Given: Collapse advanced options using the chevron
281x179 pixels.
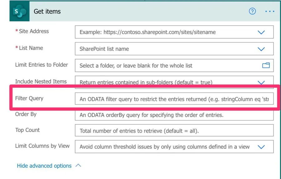Looking at the screenshot, I should [x=78, y=166].
